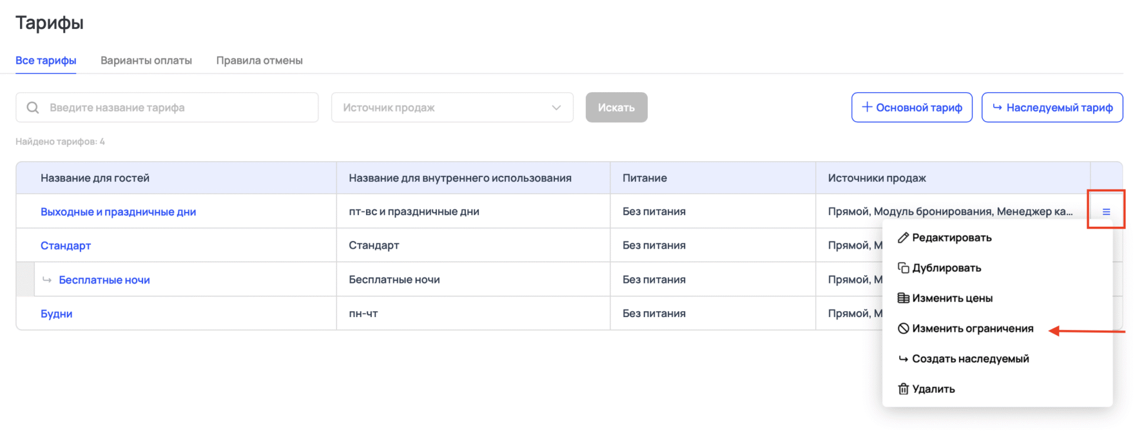Viewport: 1135px width, 440px height.
Task: Click the arrow icon beside Создать наследуемый
Action: coord(903,358)
